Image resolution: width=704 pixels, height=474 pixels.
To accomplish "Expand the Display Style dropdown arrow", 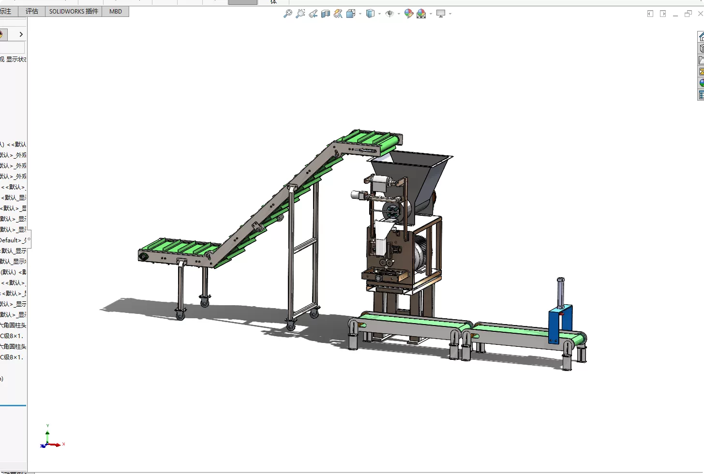I will pyautogui.click(x=379, y=14).
